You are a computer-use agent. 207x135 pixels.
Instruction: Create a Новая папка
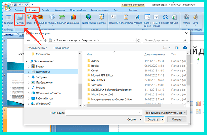[x=61, y=48]
